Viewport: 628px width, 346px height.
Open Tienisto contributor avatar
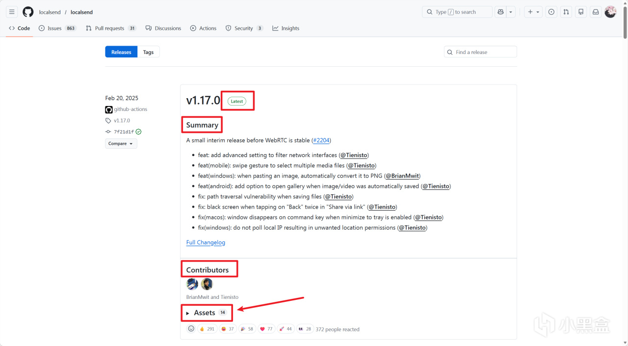point(207,284)
